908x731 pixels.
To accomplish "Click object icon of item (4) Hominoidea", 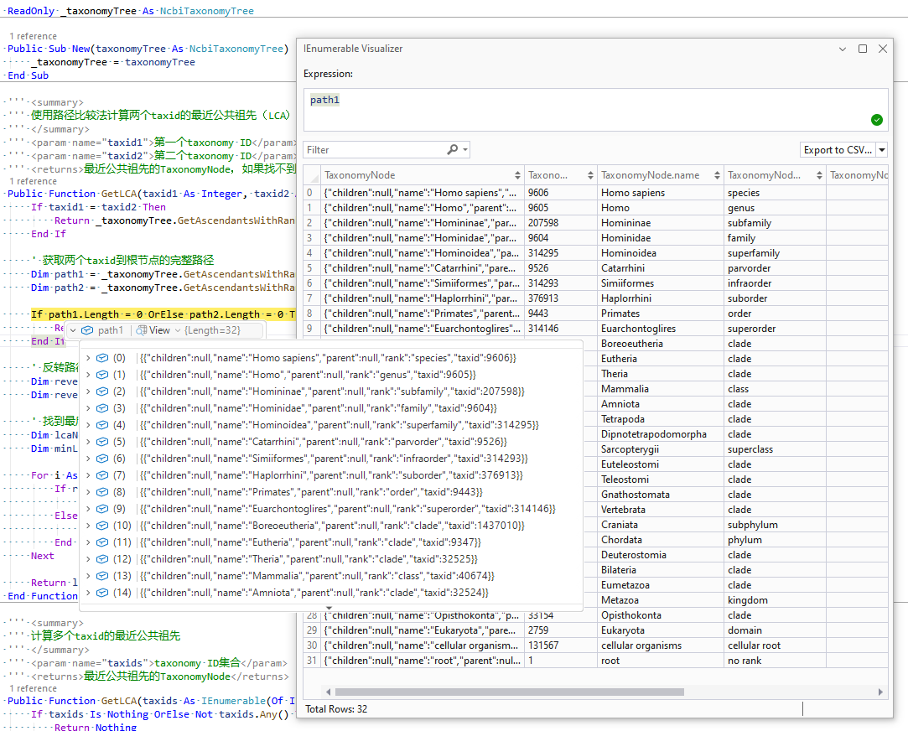I will [102, 425].
